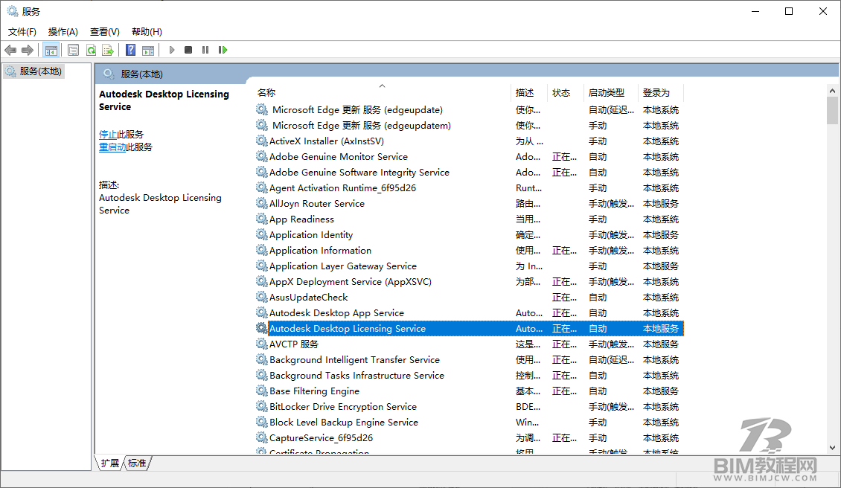Open the 帮助(H) menu
Viewport: 841px width, 488px height.
point(147,32)
